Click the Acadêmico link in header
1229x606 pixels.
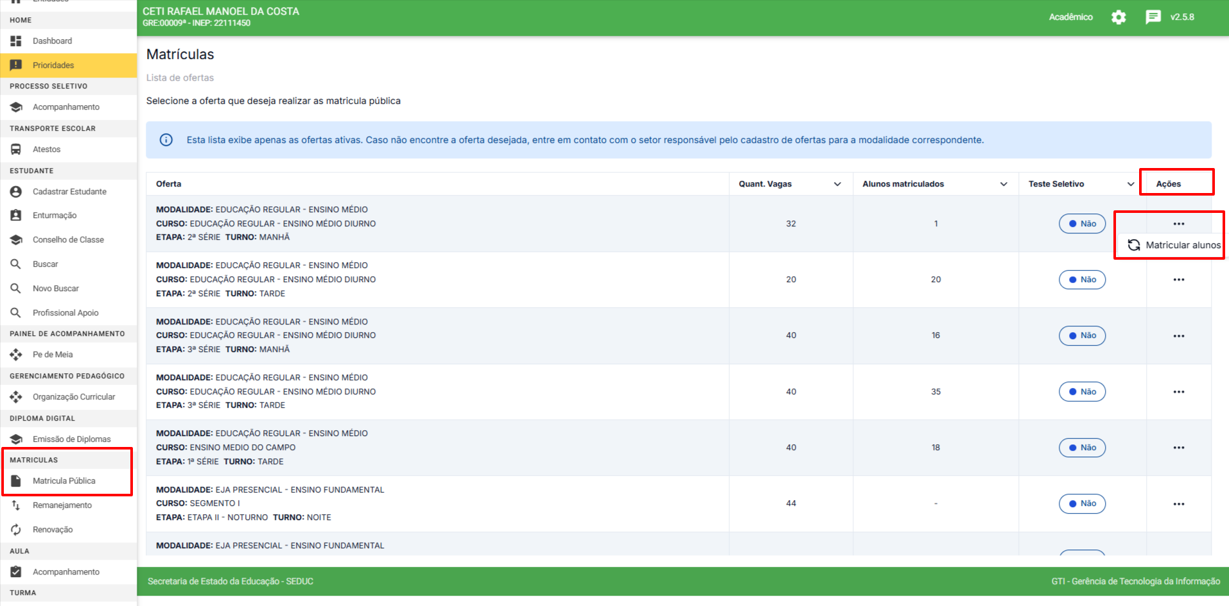point(1070,17)
